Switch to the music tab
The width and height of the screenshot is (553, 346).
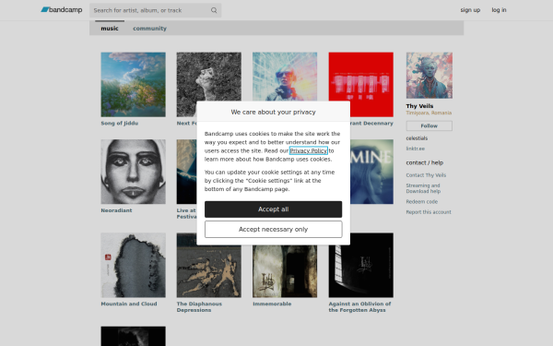pos(110,29)
